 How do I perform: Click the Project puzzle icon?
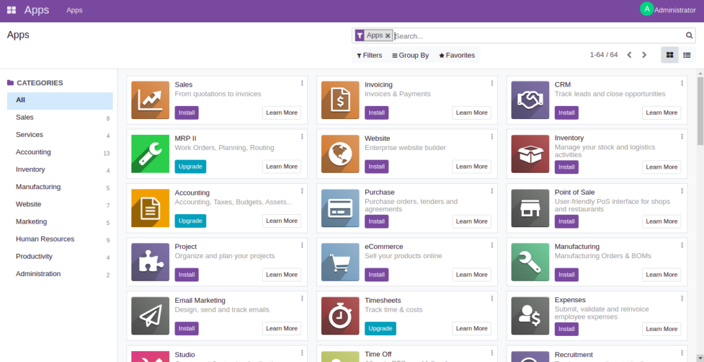point(150,262)
